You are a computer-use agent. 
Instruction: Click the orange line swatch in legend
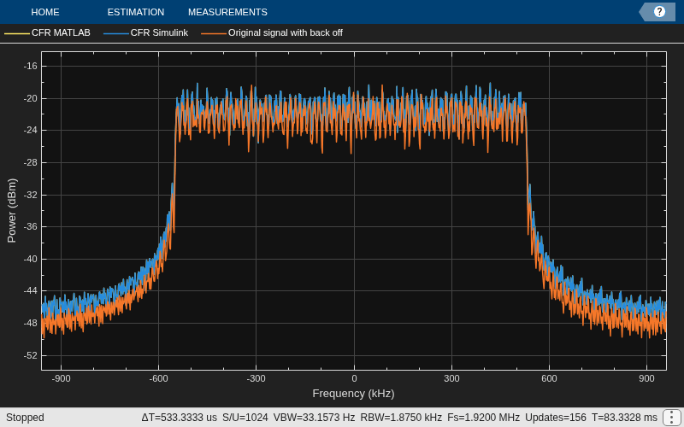[x=214, y=33]
